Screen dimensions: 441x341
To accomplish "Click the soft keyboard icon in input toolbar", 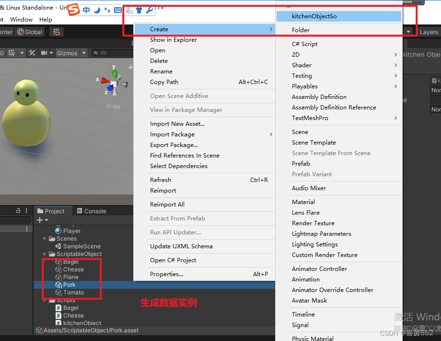I will [x=117, y=10].
